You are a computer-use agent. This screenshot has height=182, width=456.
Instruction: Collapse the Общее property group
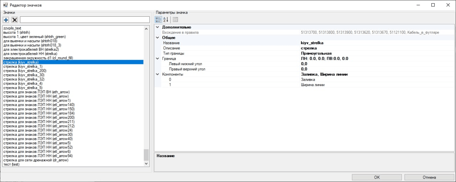[157, 38]
